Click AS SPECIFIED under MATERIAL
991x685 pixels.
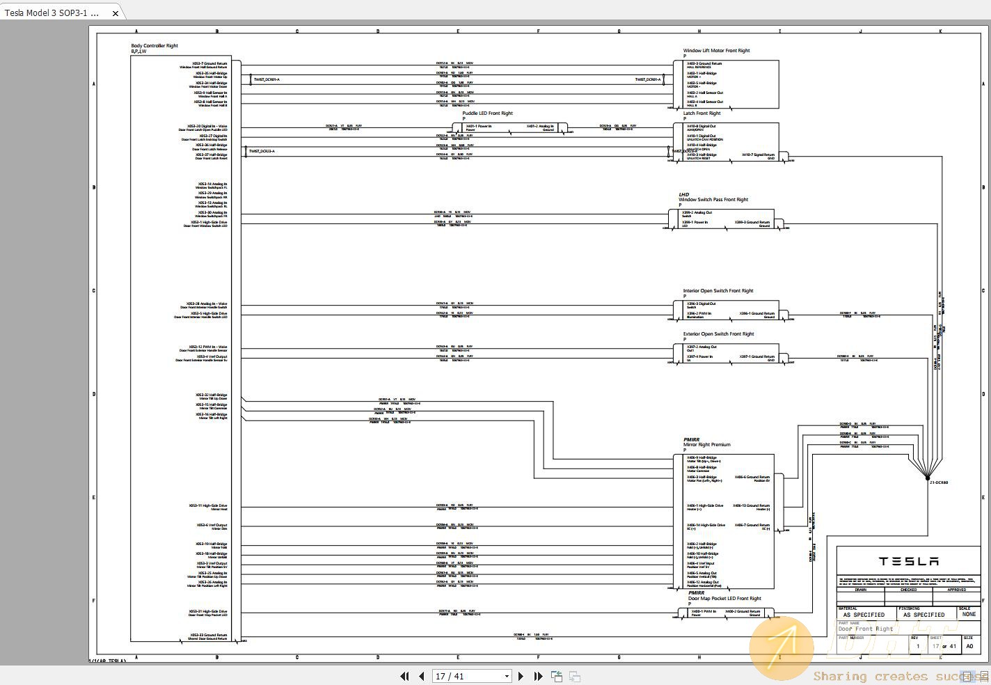pos(864,615)
